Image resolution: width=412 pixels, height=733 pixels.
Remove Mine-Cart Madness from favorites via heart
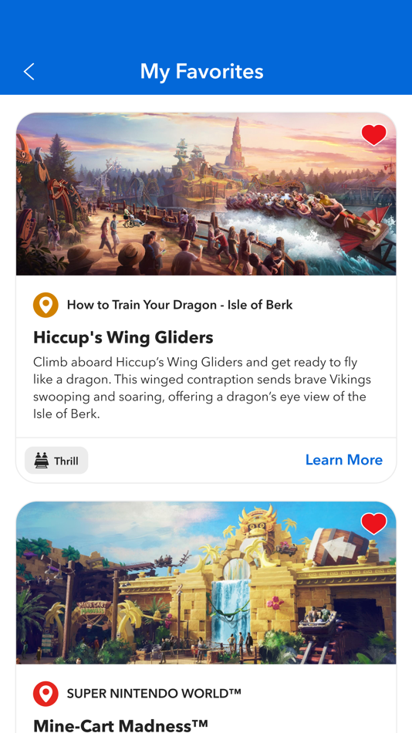tap(373, 524)
